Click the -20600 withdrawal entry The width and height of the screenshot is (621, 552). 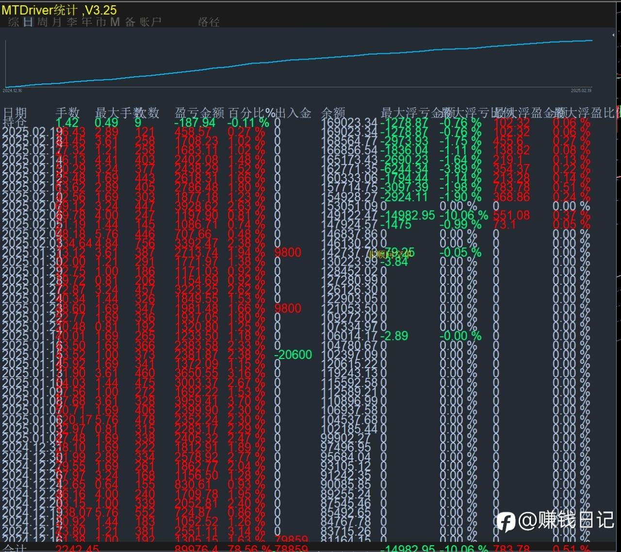click(293, 355)
